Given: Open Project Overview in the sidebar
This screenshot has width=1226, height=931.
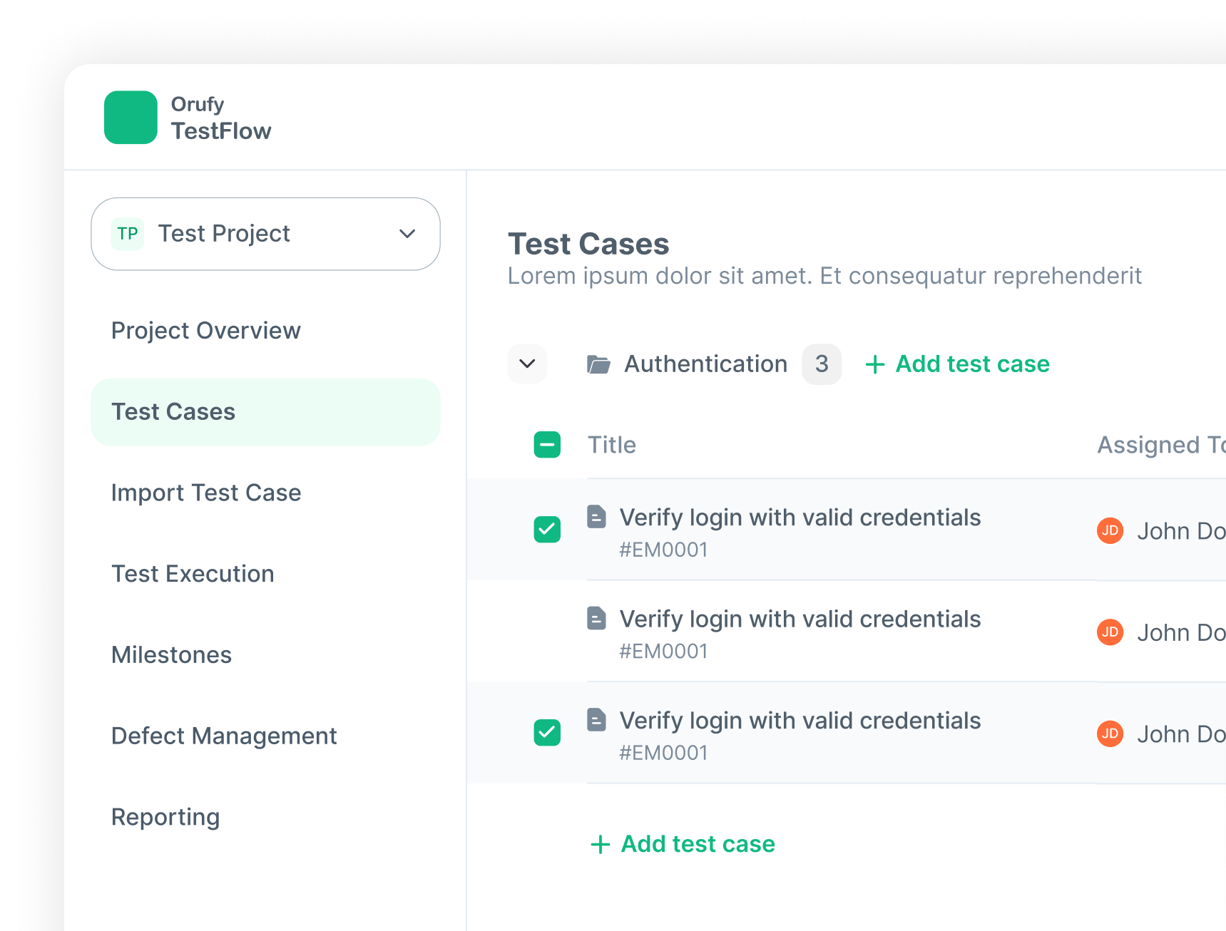Looking at the screenshot, I should 205,331.
